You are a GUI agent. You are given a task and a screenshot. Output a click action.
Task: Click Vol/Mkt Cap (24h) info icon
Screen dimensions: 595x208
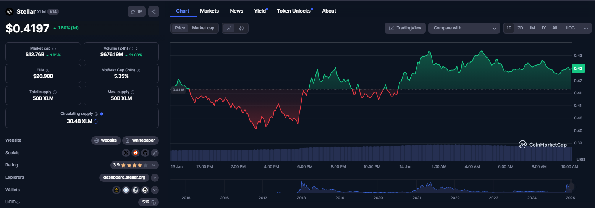coord(138,70)
